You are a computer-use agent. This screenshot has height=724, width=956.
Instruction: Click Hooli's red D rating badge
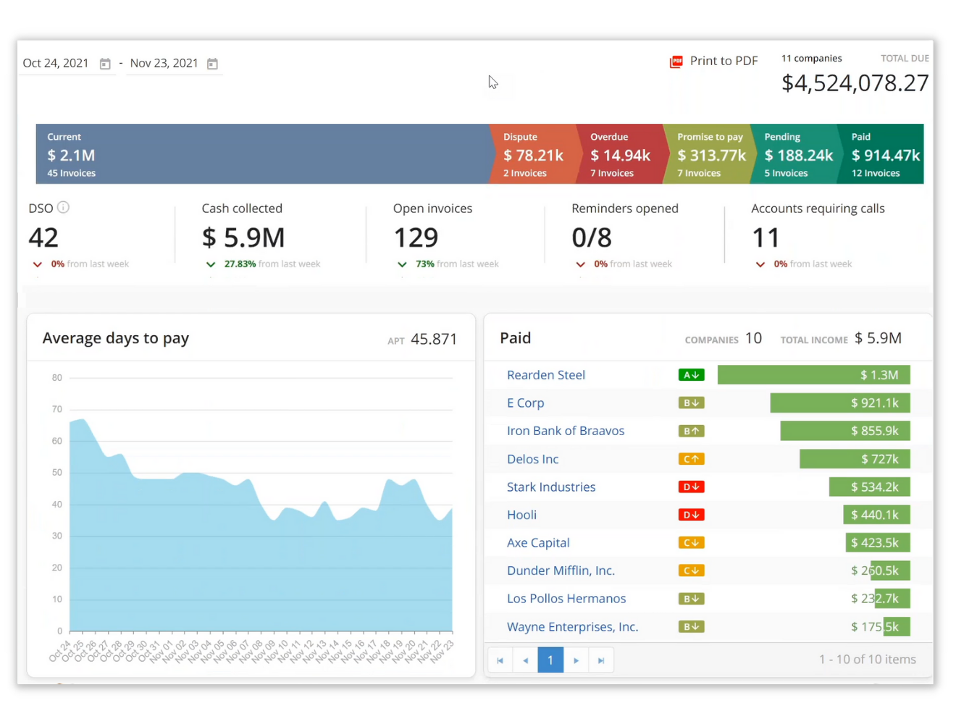tap(691, 514)
